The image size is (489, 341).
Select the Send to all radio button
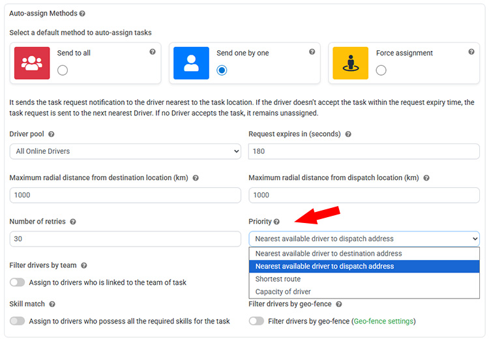pyautogui.click(x=63, y=70)
